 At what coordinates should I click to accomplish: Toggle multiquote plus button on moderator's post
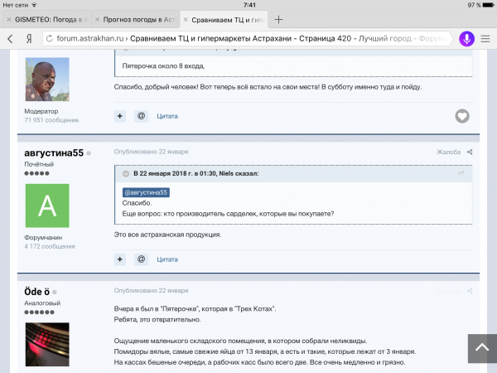click(120, 116)
